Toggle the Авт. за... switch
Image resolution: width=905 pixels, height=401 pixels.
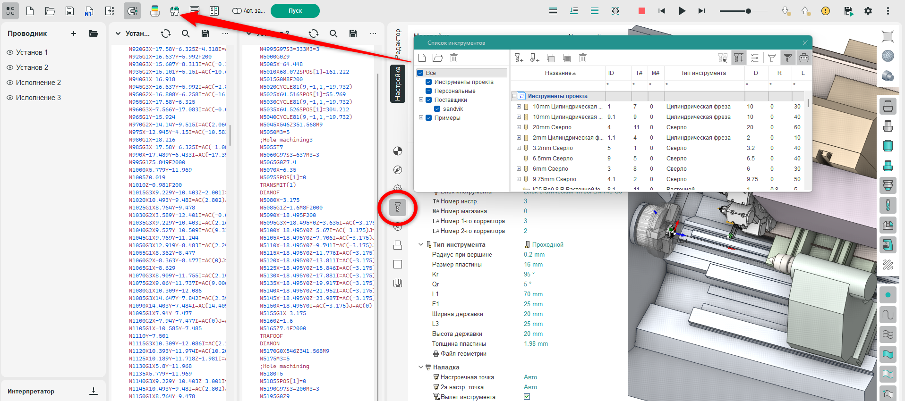(237, 11)
